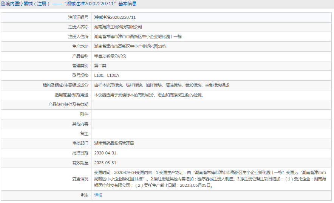The image size is (334, 203).
Task: Click the 审批部门 label
Action: 80,143
